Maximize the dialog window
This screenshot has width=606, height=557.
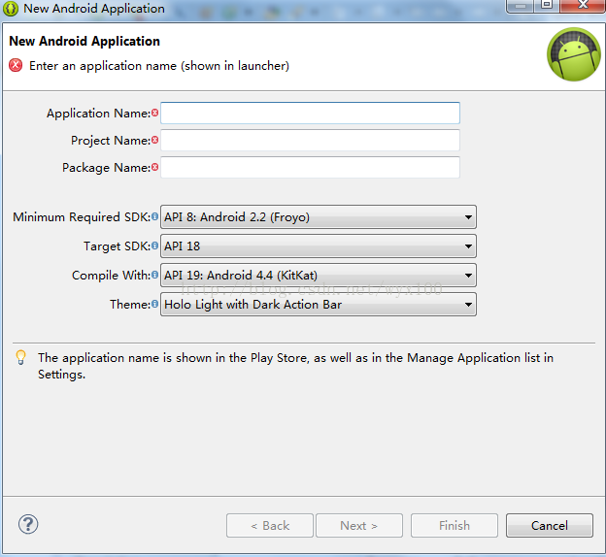pyautogui.click(x=547, y=5)
